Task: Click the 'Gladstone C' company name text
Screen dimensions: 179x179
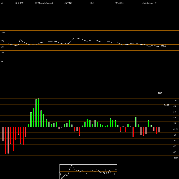Action: (x=149, y=3)
